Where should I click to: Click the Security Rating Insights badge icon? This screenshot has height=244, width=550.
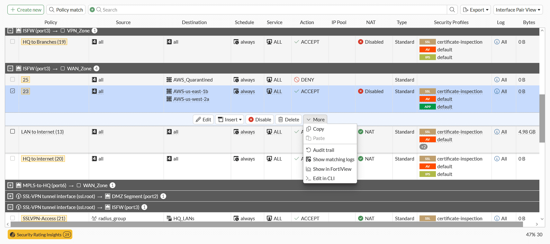point(13,235)
